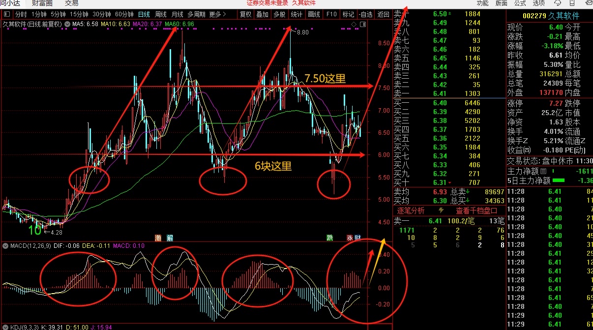Click the stock name 久其软件 header
The image size is (593, 330).
click(x=563, y=16)
